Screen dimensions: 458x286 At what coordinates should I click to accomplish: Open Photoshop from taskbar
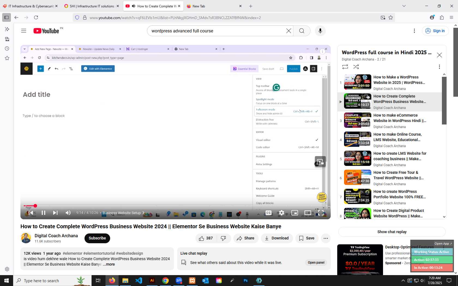(x=246, y=281)
